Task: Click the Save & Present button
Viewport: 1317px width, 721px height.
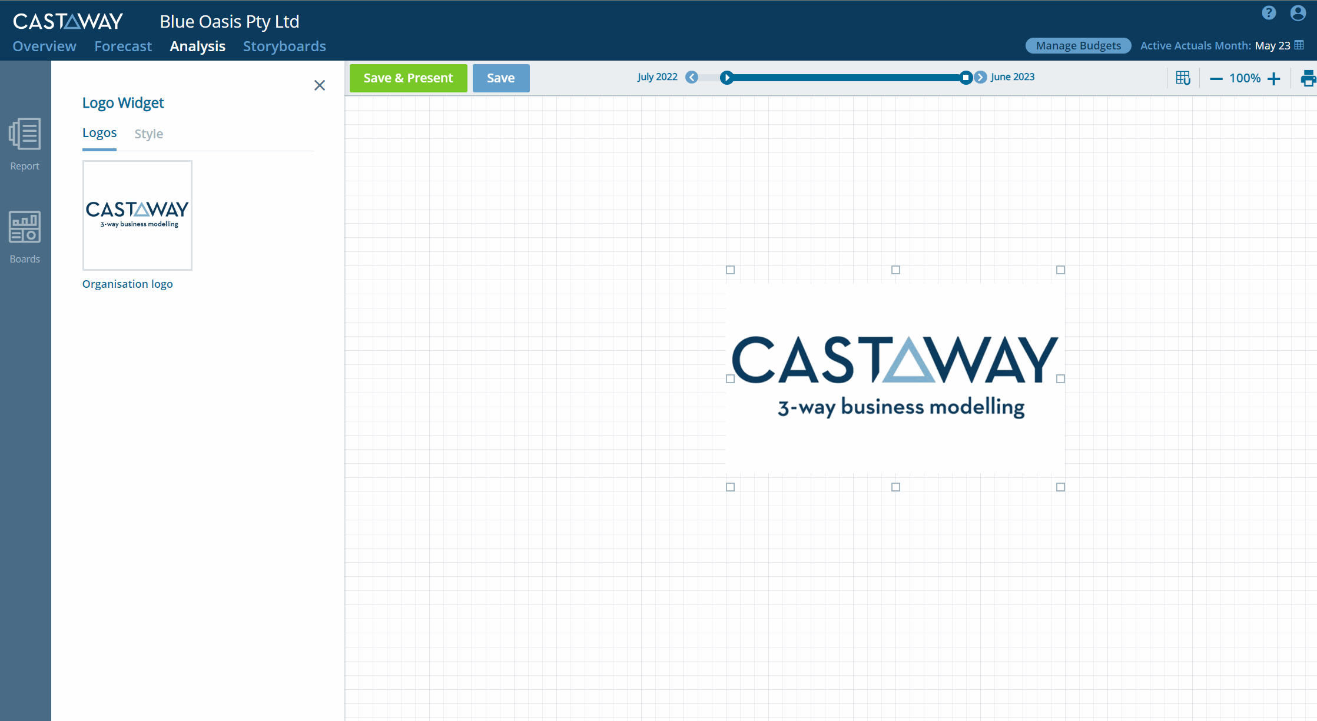Action: (x=409, y=78)
